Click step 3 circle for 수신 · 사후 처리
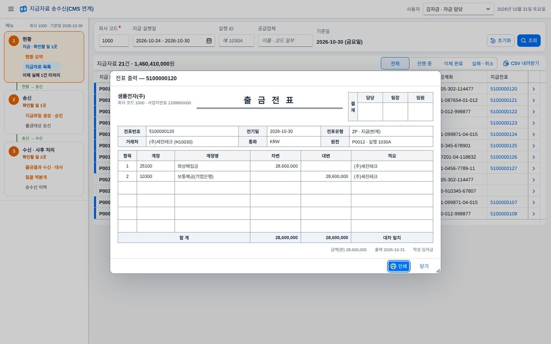 pos(14,151)
